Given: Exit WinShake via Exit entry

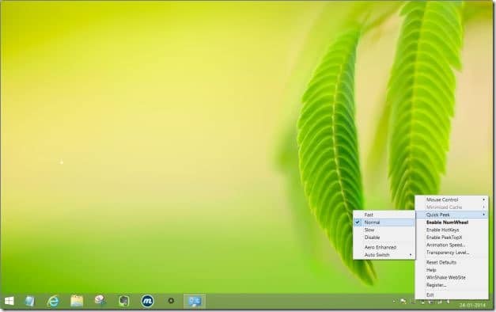Looking at the screenshot, I should [452, 295].
